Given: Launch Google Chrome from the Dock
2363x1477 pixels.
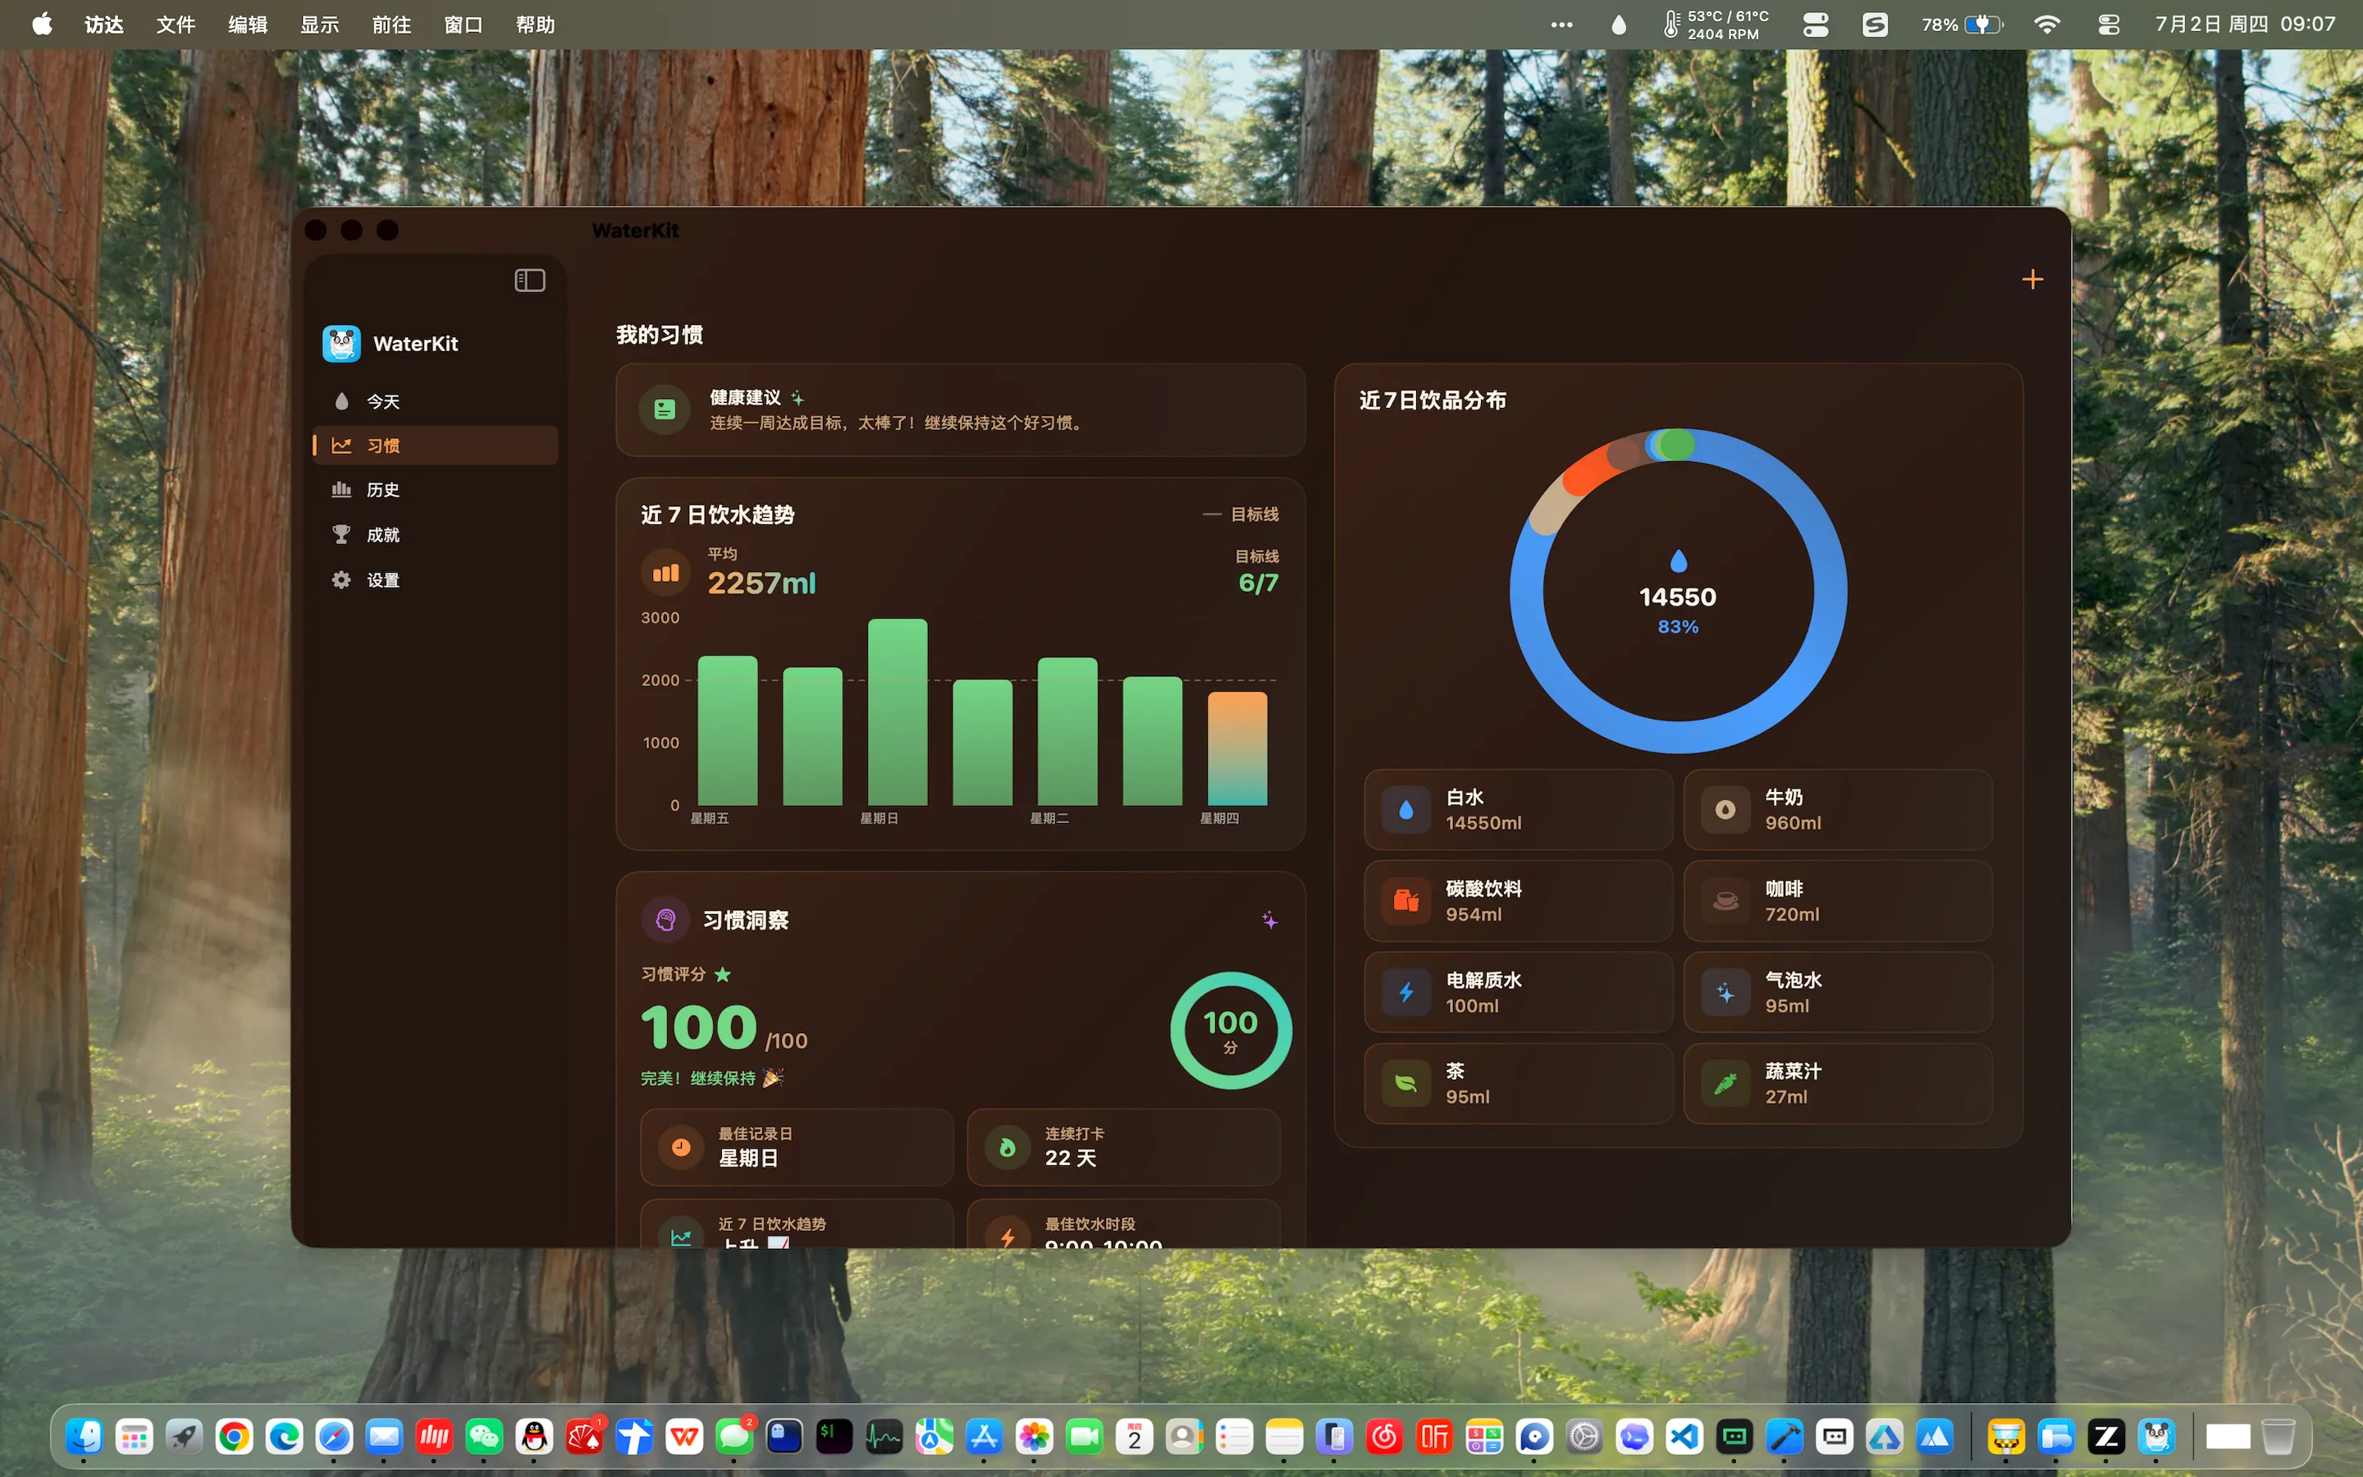Looking at the screenshot, I should point(235,1437).
